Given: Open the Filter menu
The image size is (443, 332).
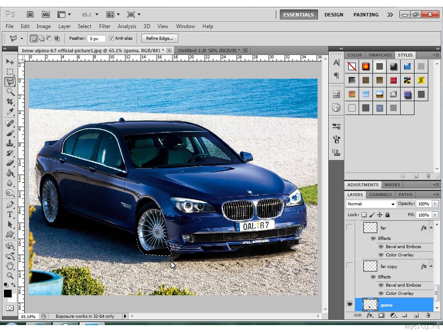Looking at the screenshot, I should pos(105,26).
